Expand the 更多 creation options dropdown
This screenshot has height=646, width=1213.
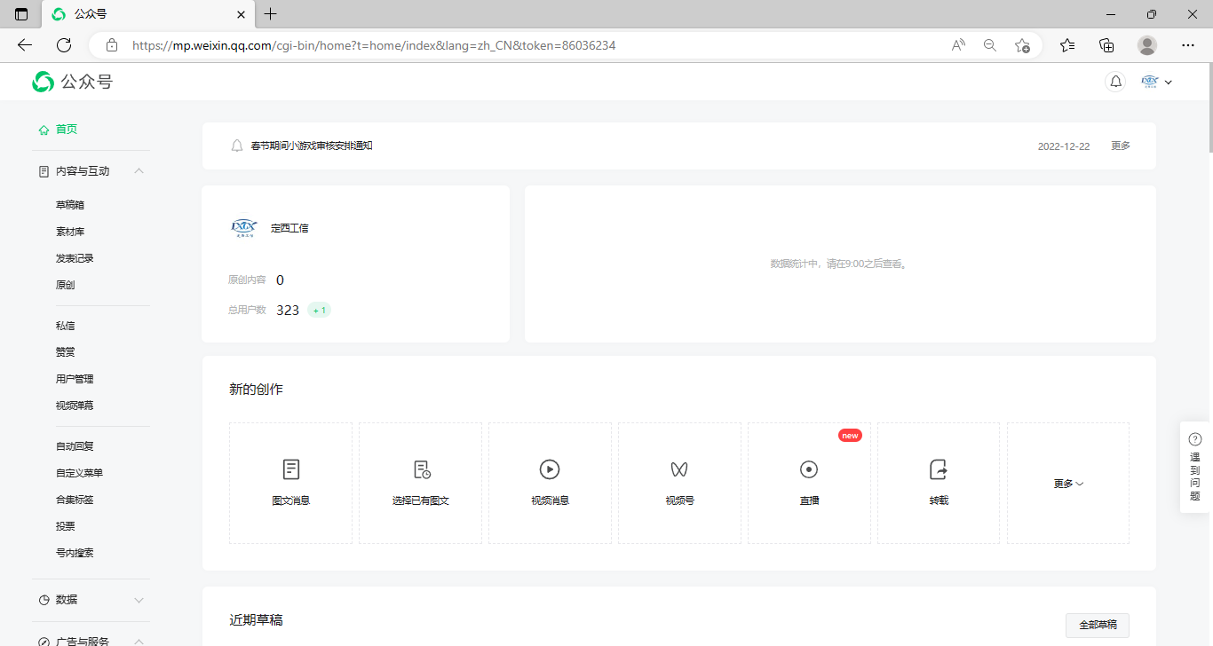click(1068, 484)
